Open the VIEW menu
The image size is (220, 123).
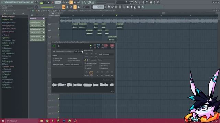(19, 2)
